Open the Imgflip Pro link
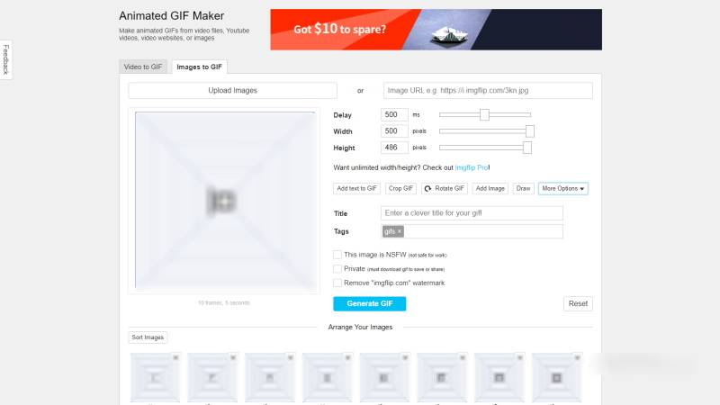720x405 pixels. [x=472, y=167]
